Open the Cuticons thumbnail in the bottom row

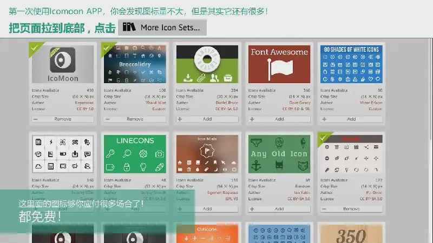207,234
